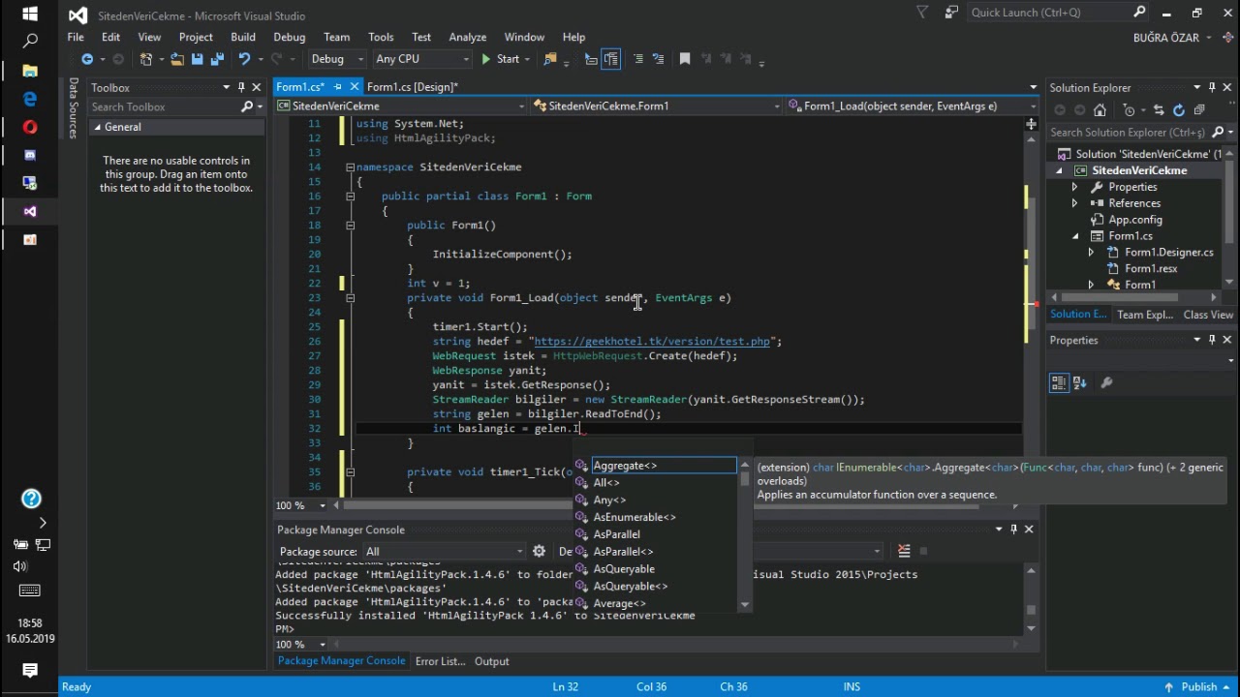Image resolution: width=1240 pixels, height=697 pixels.
Task: Click the geekhotel.tk URL link in code
Action: pos(652,341)
